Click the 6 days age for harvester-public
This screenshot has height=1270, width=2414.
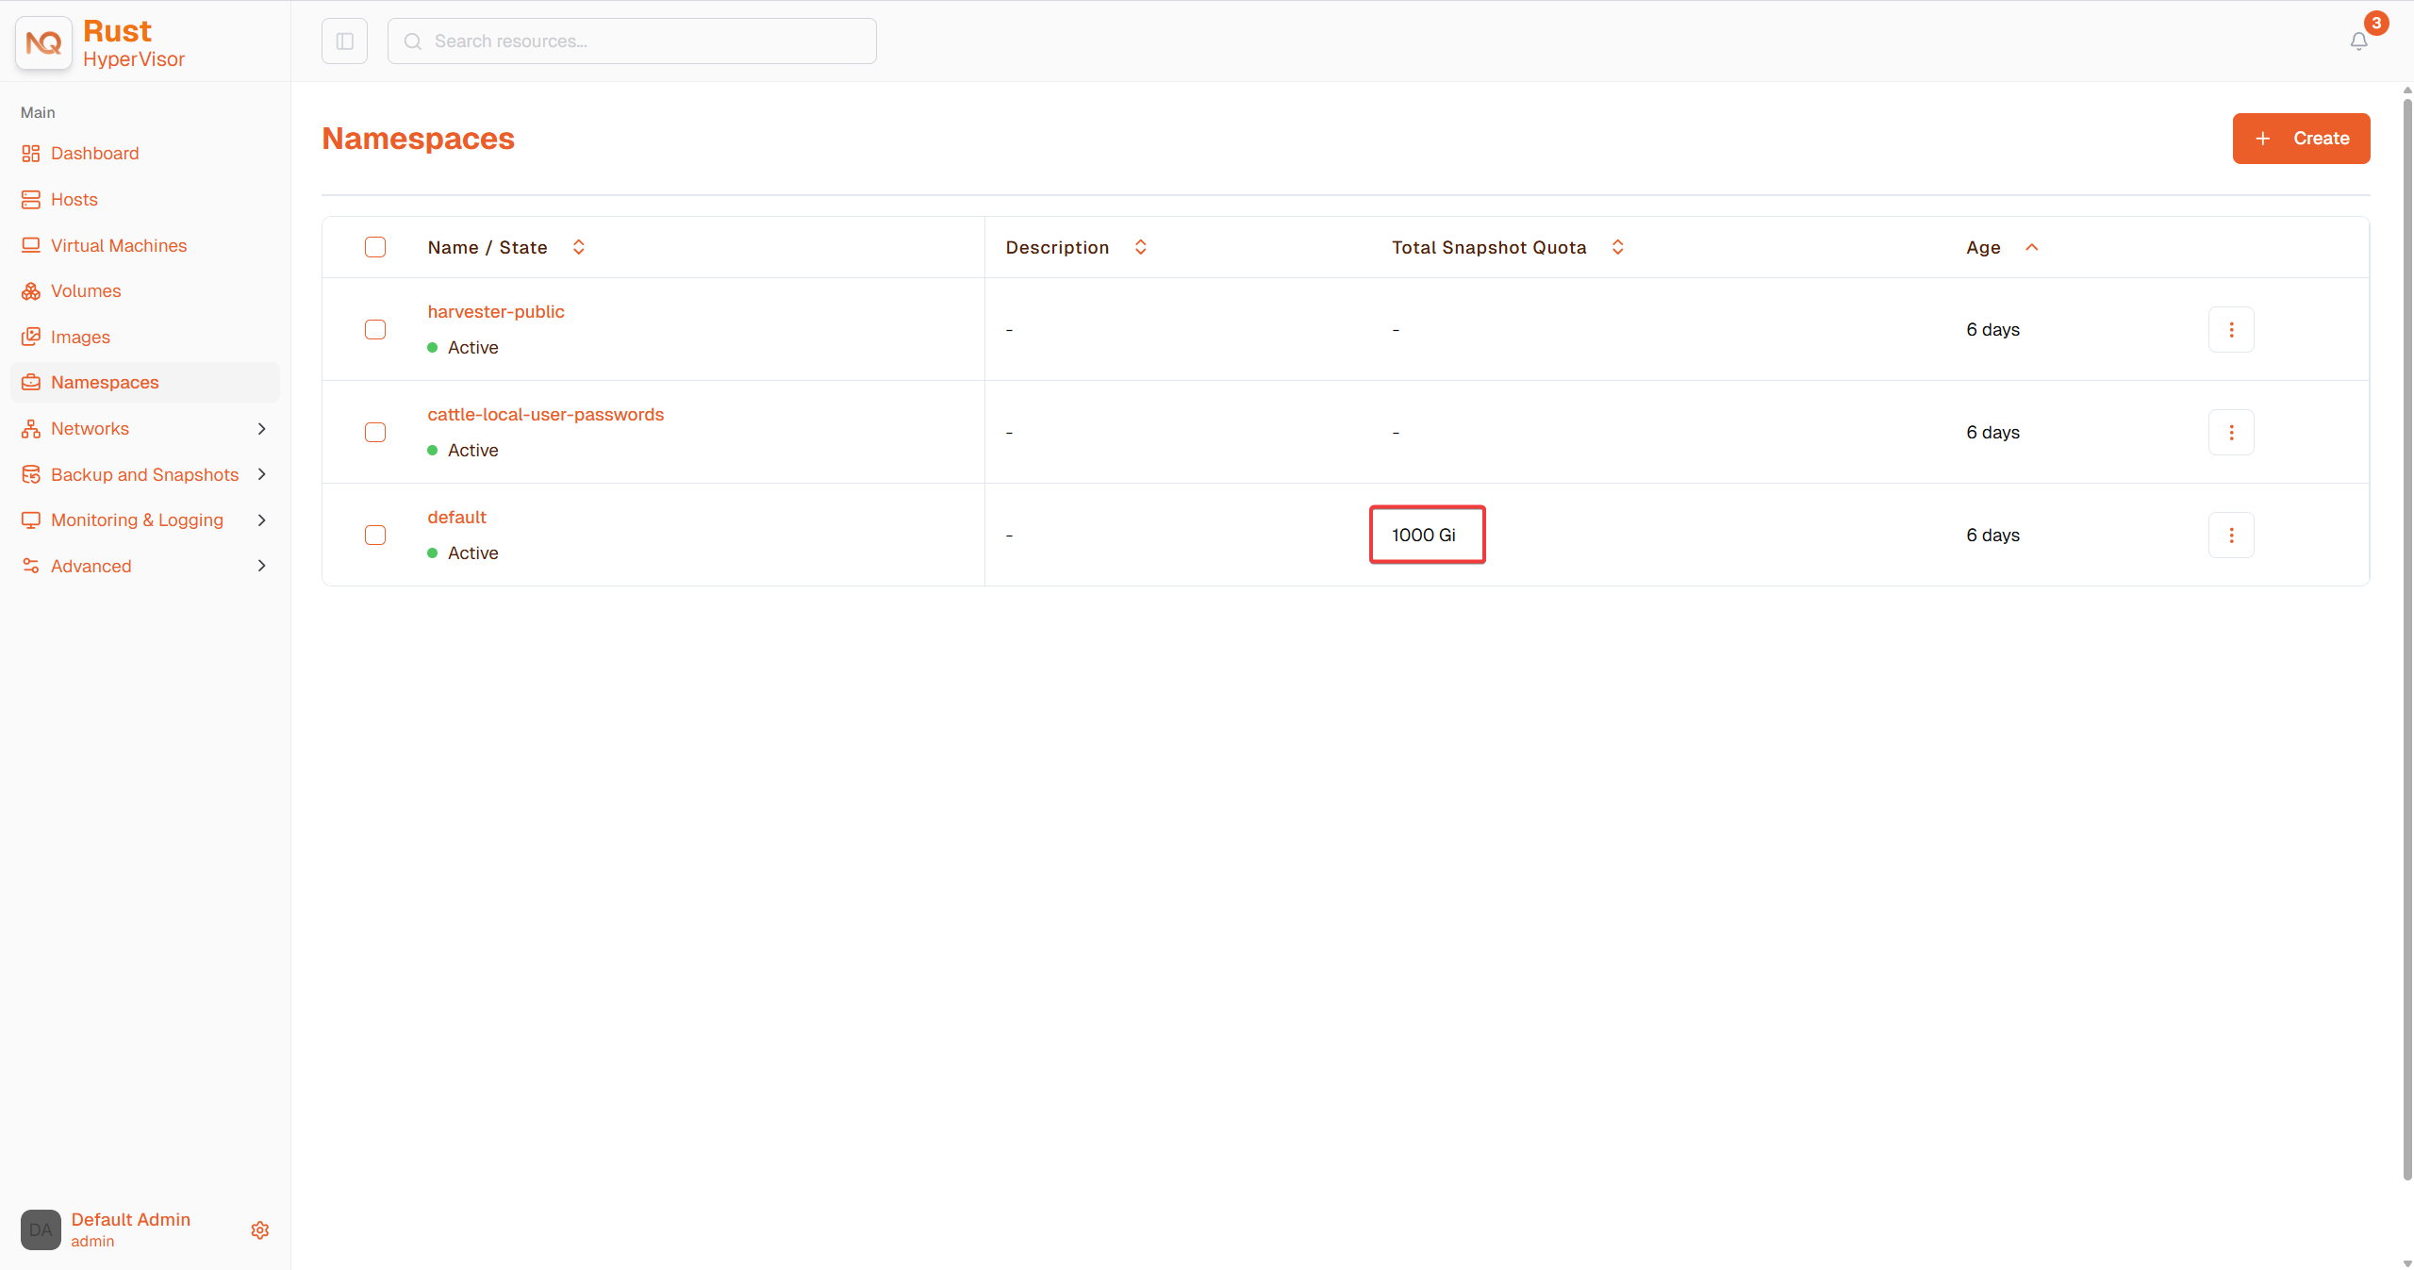tap(1992, 330)
